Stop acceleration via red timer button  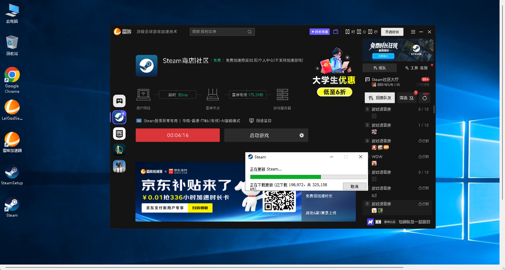(x=178, y=135)
